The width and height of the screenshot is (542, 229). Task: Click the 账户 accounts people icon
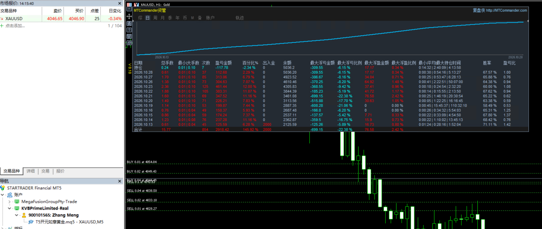tap(10, 194)
